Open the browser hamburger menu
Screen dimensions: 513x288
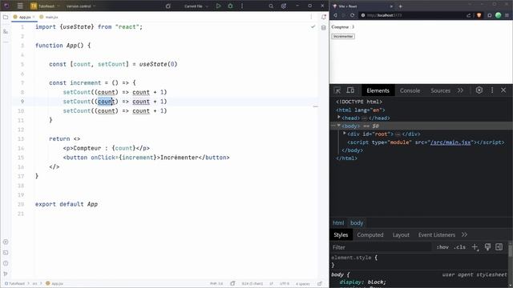click(507, 15)
